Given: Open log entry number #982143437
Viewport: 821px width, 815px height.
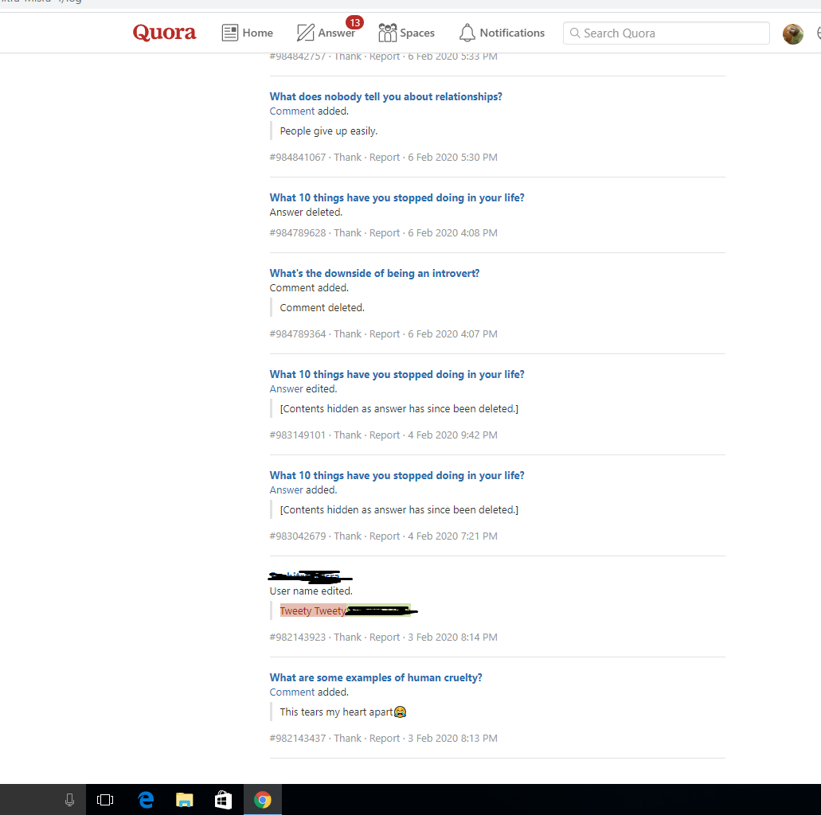Looking at the screenshot, I should click(x=297, y=738).
